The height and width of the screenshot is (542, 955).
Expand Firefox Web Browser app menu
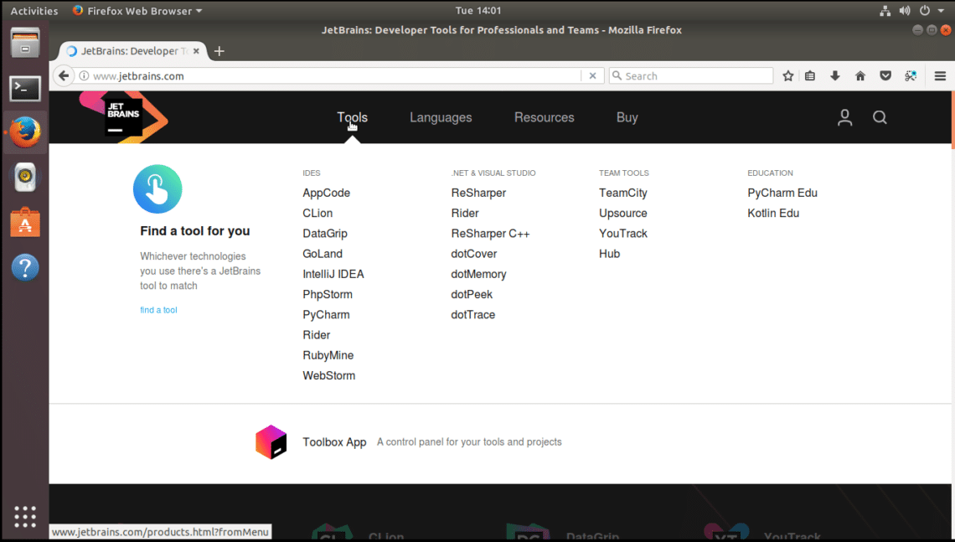137,10
